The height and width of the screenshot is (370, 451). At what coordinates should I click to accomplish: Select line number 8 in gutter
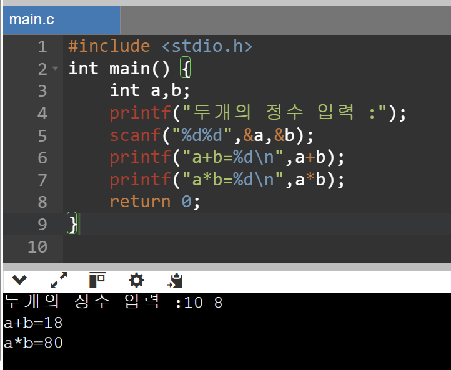click(x=42, y=202)
